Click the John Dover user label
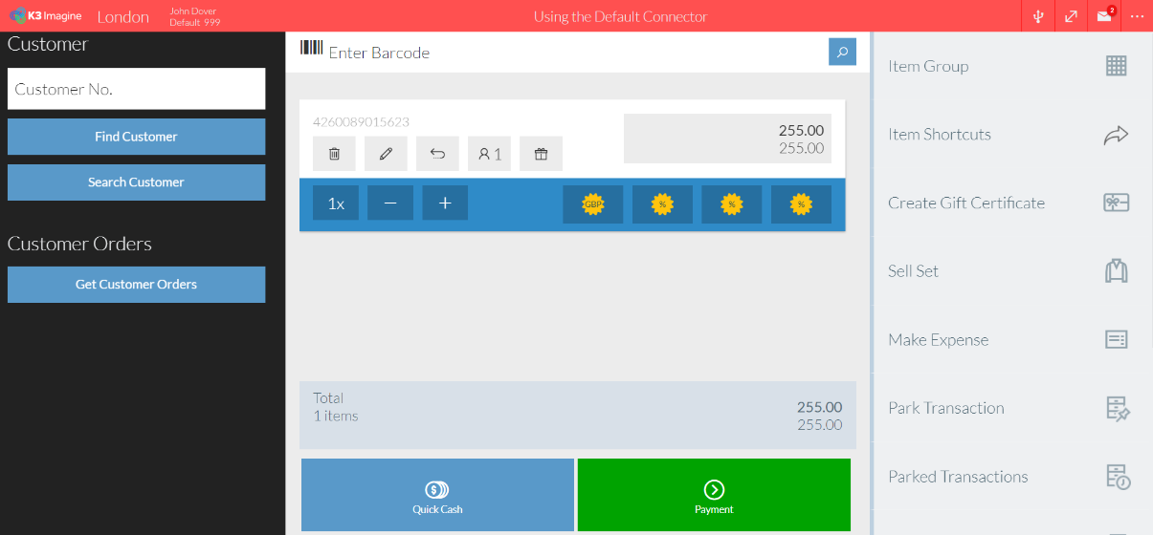The image size is (1153, 535). [x=193, y=11]
